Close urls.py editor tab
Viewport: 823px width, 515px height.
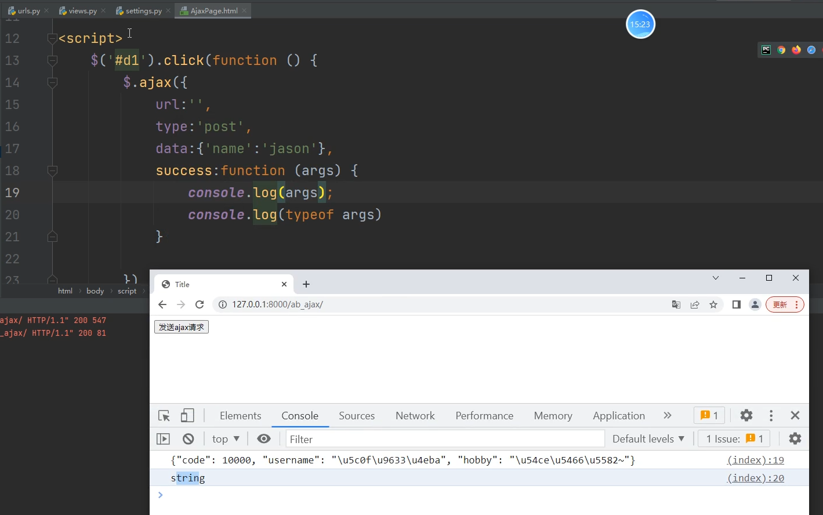(x=46, y=10)
